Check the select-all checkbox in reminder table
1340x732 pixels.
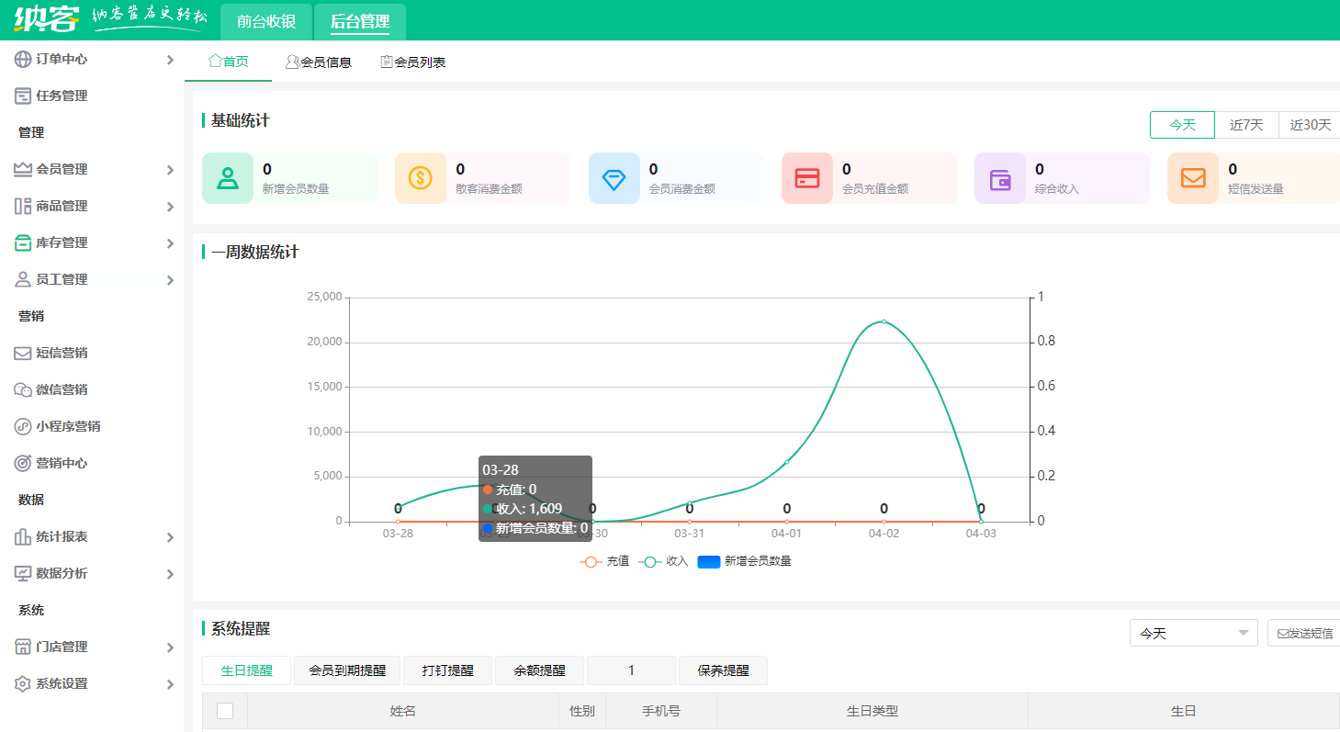223,710
